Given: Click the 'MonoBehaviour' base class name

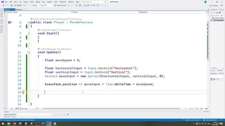Looking at the screenshot, I should pos(81,22).
